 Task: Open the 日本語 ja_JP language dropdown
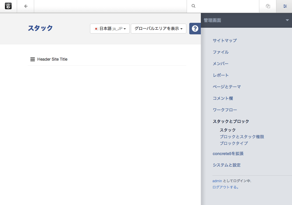(110, 29)
